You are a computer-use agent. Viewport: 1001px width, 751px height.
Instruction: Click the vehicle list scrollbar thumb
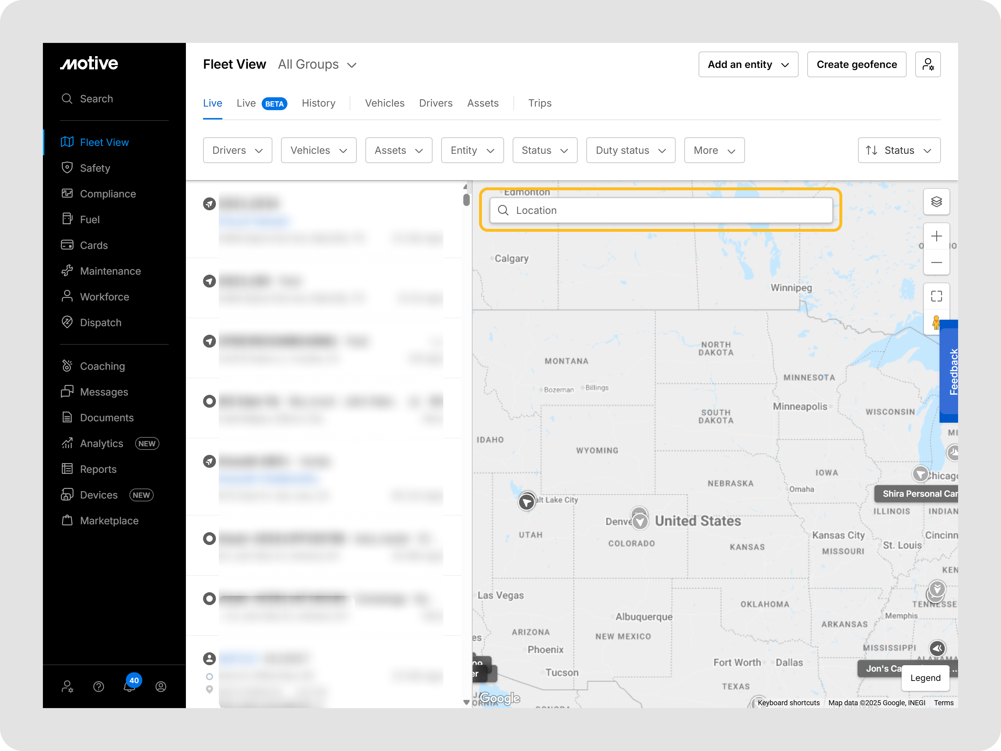coord(466,200)
